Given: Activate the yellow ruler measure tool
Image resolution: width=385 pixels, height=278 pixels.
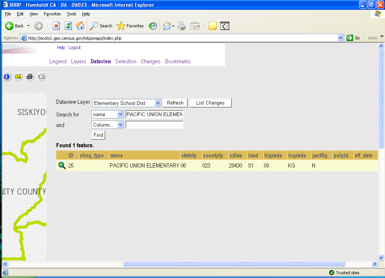Looking at the screenshot, I should pos(18,77).
